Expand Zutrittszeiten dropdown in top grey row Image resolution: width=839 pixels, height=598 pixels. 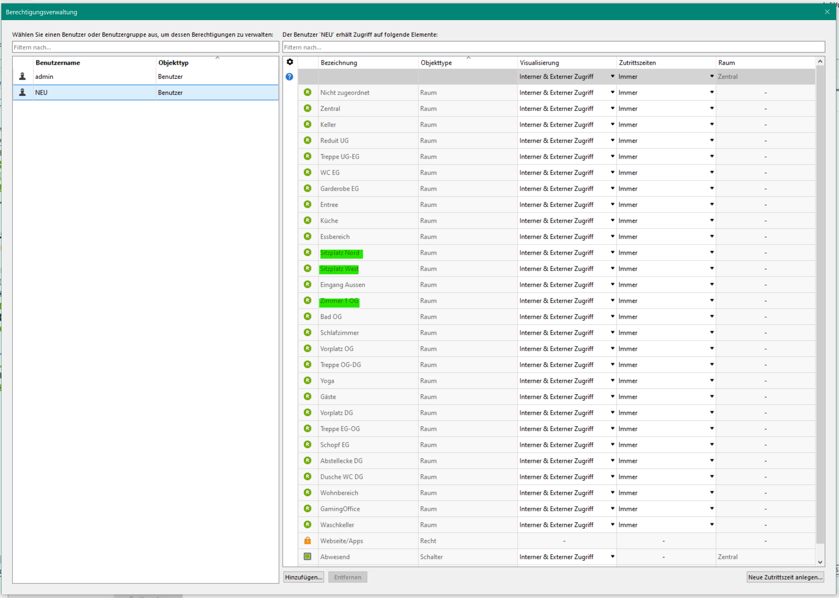[x=712, y=76]
